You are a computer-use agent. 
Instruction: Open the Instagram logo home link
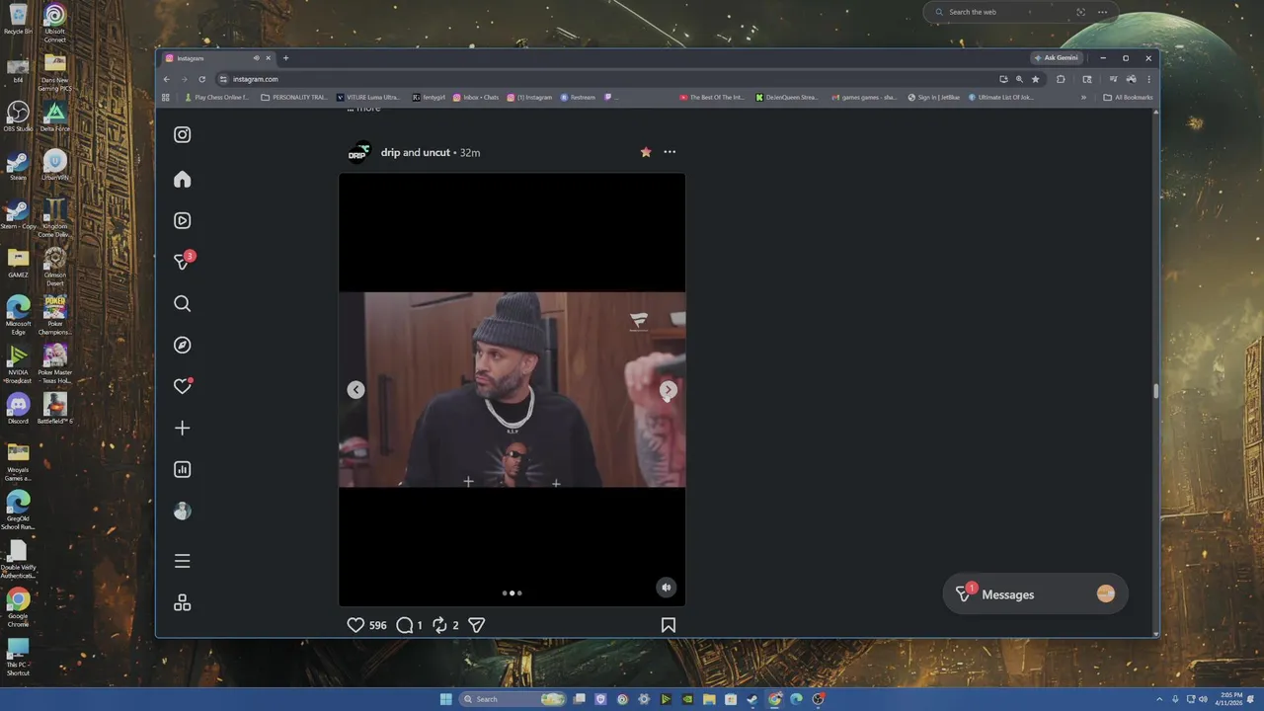tap(182, 134)
